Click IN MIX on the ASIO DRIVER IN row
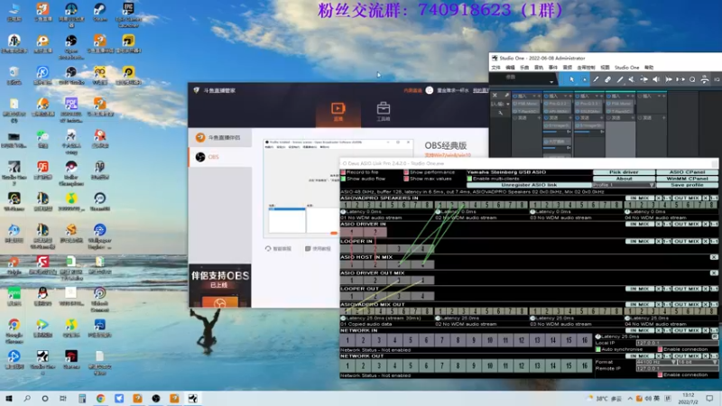Viewport: 722px width, 406px height. [640, 224]
